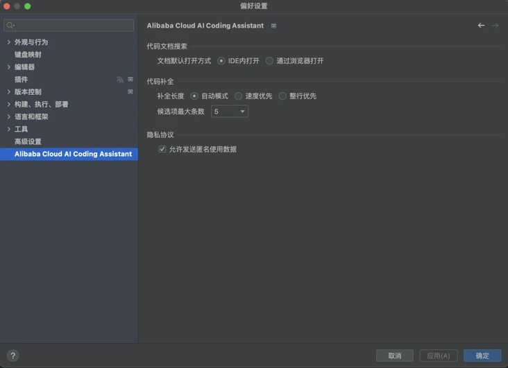Click the 偏好设置 window title
This screenshot has width=508, height=368.
click(x=254, y=6)
